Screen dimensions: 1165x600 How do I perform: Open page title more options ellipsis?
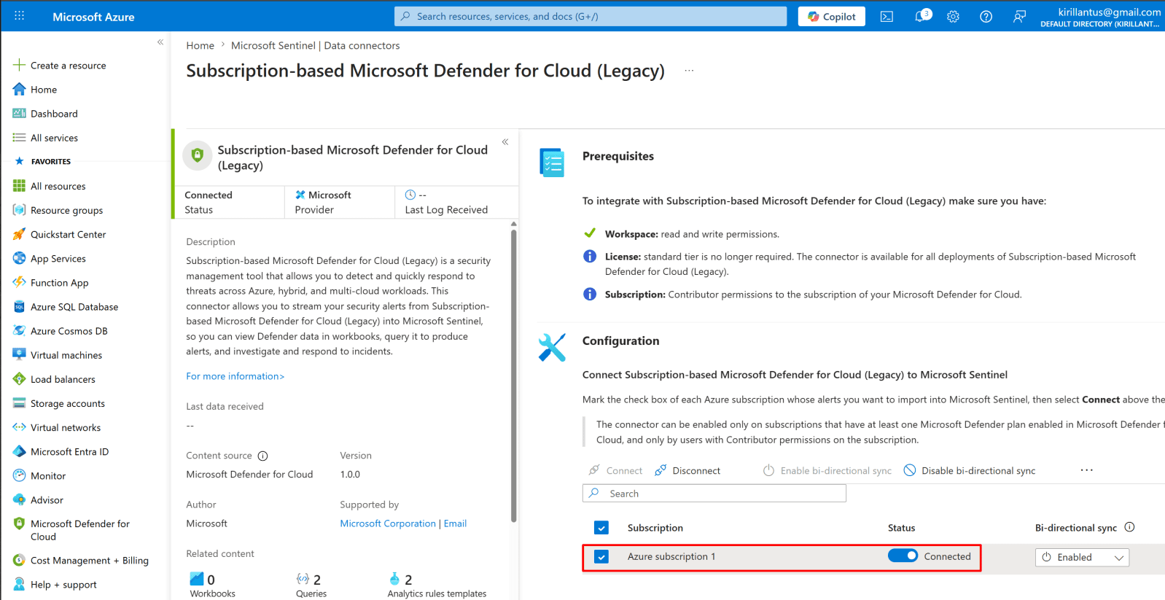pyautogui.click(x=689, y=71)
